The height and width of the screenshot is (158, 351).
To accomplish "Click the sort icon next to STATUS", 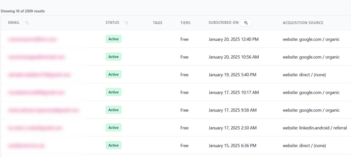I will point(126,23).
